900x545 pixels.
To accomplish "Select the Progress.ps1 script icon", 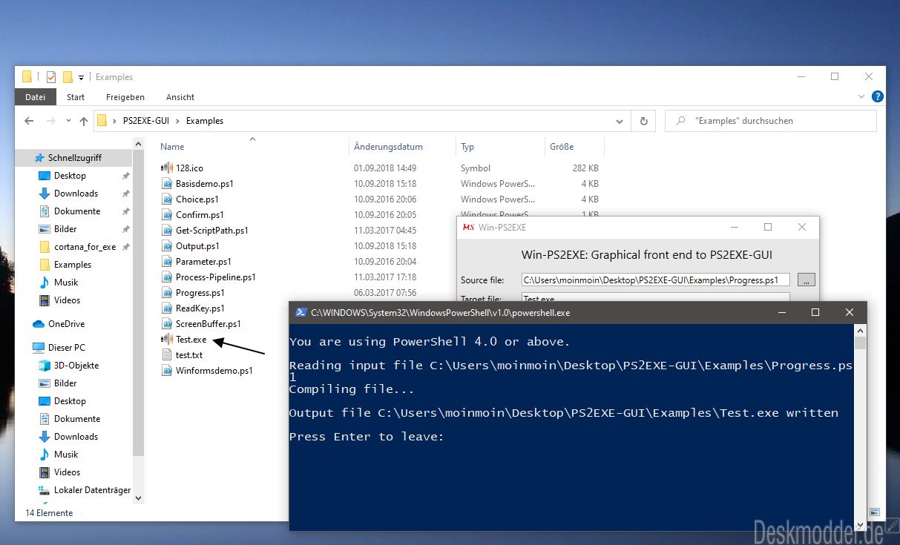I will [x=167, y=293].
